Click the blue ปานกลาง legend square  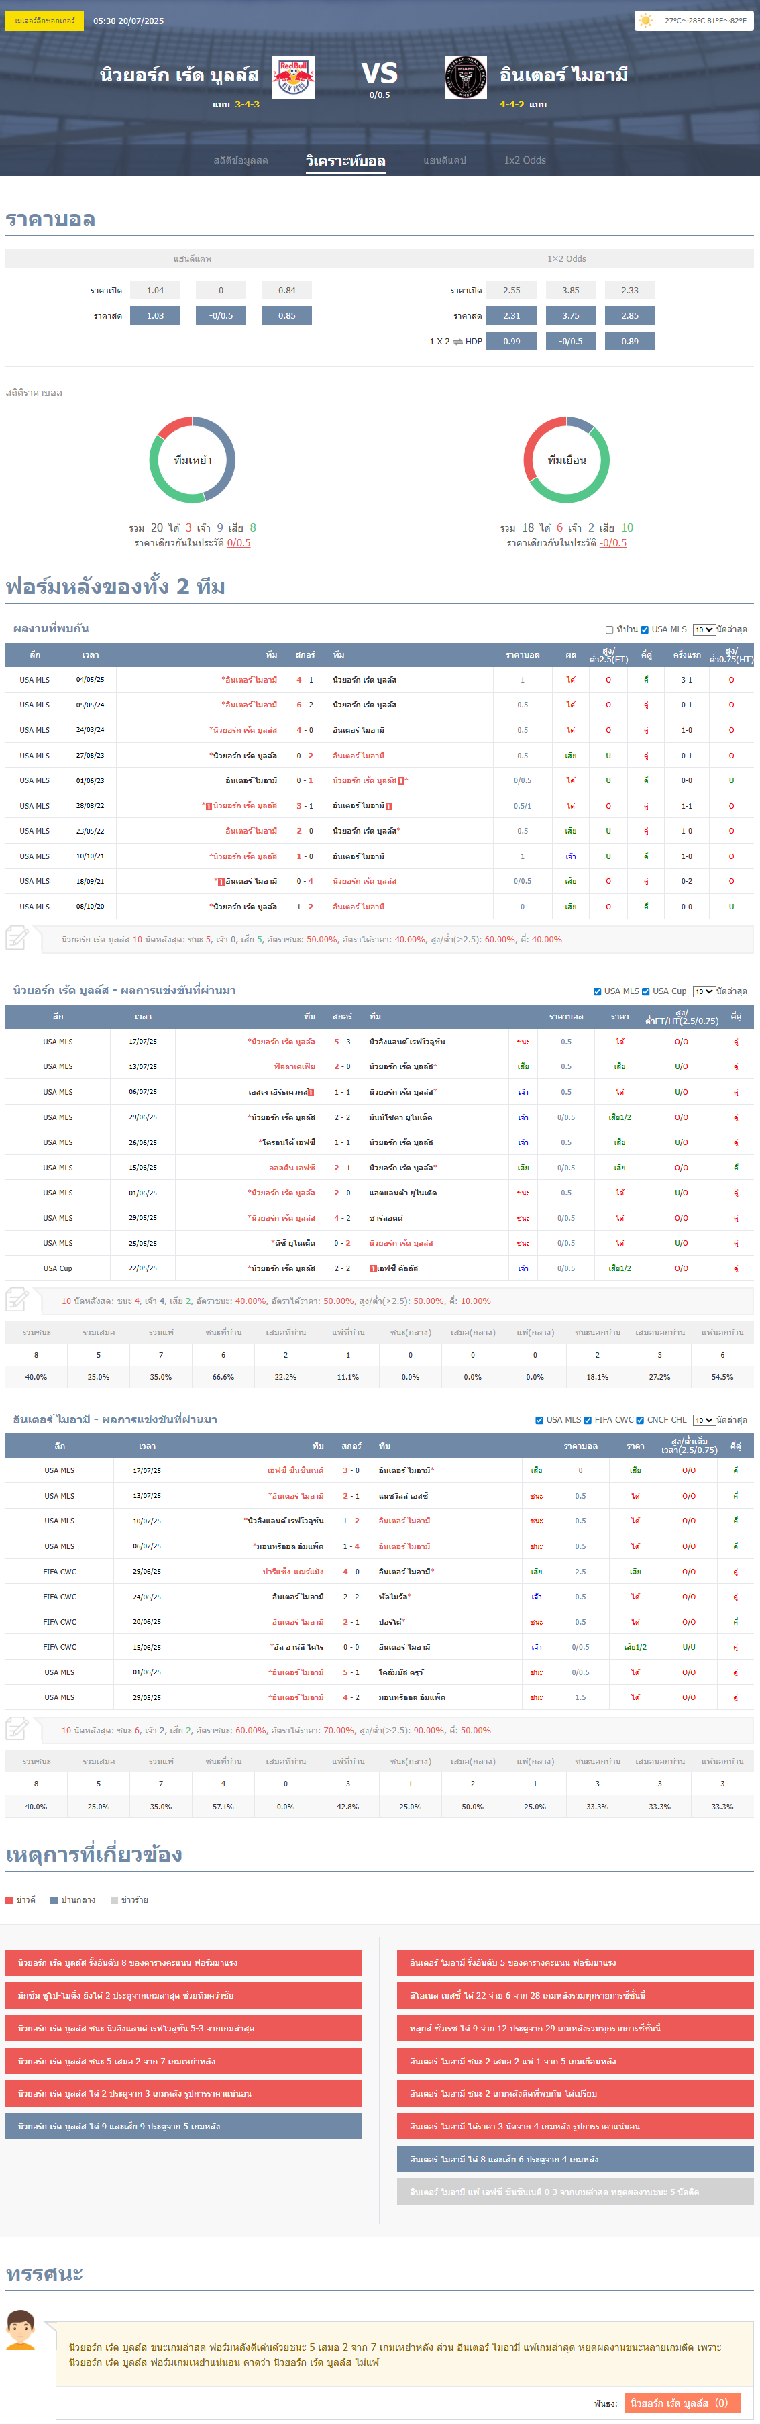tap(54, 1900)
